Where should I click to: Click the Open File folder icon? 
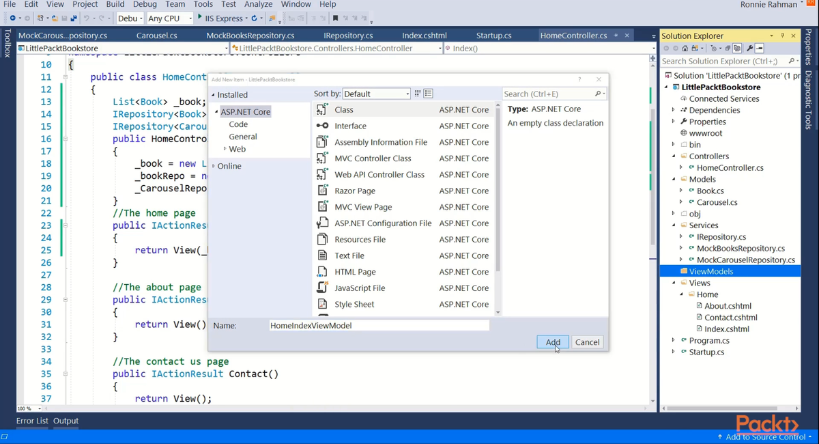[54, 18]
